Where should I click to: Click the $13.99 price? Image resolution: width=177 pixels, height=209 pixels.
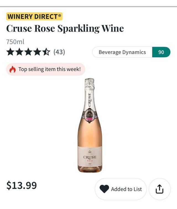pos(22,185)
